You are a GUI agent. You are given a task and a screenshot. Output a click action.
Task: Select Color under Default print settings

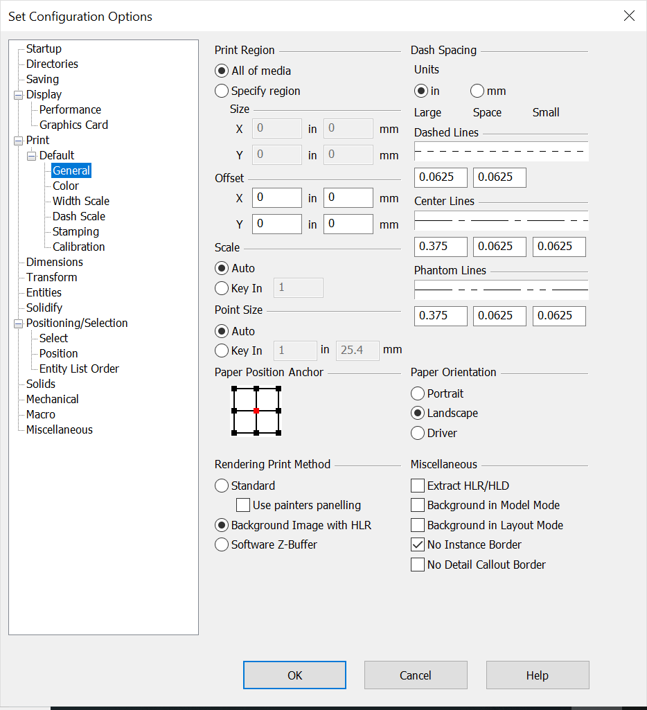[x=65, y=186]
